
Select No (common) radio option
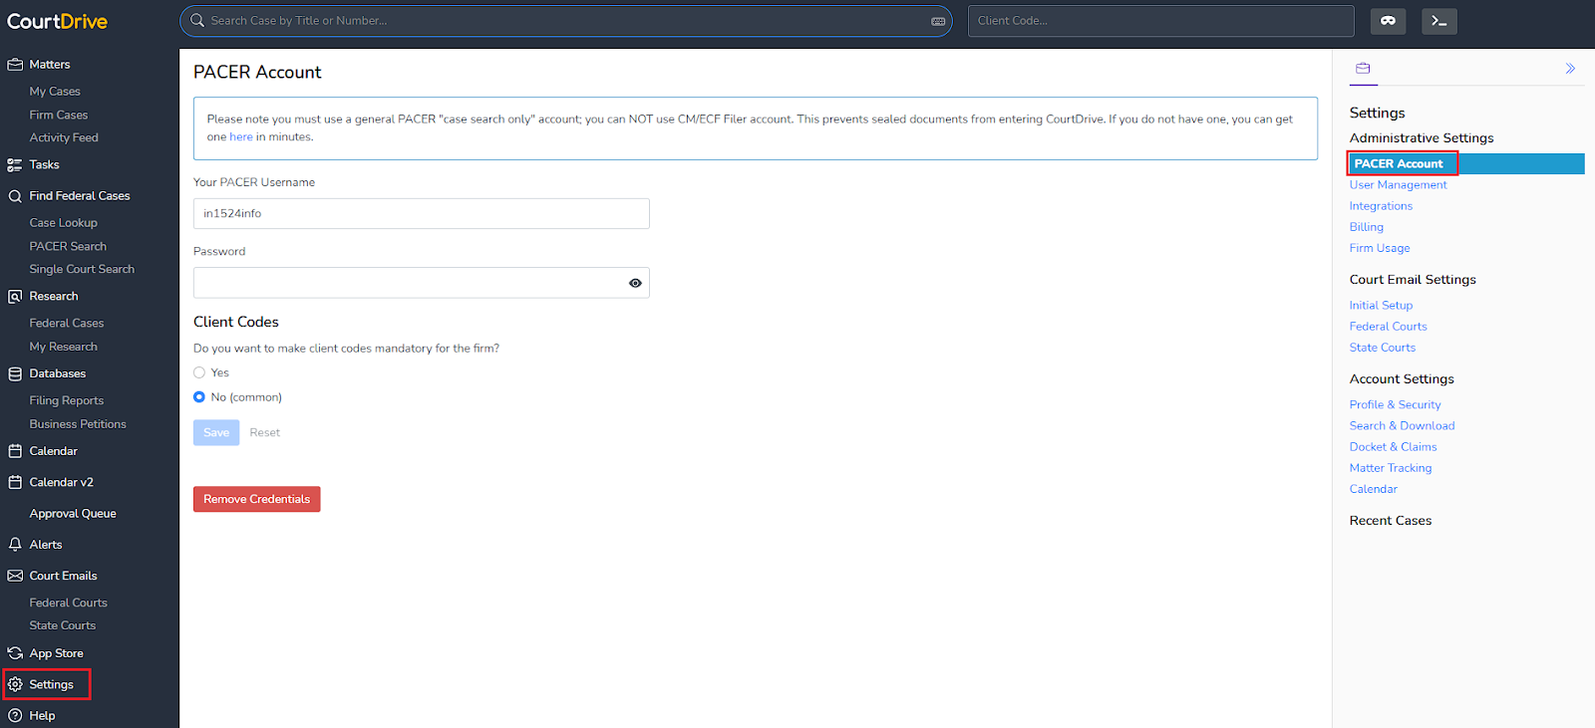point(199,397)
